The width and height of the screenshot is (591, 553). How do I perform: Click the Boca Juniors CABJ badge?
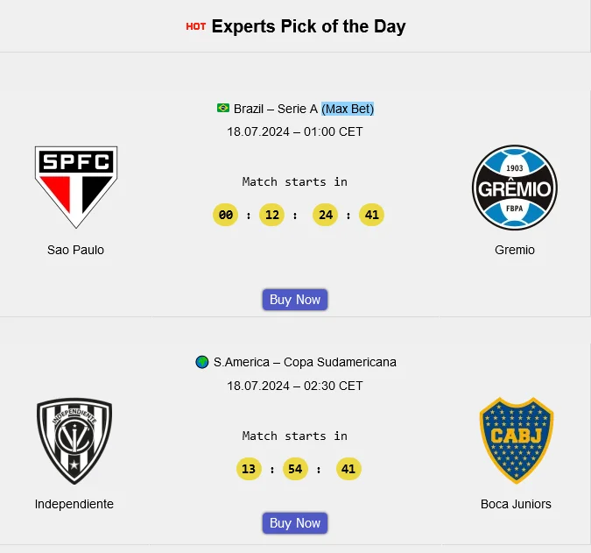pyautogui.click(x=517, y=441)
